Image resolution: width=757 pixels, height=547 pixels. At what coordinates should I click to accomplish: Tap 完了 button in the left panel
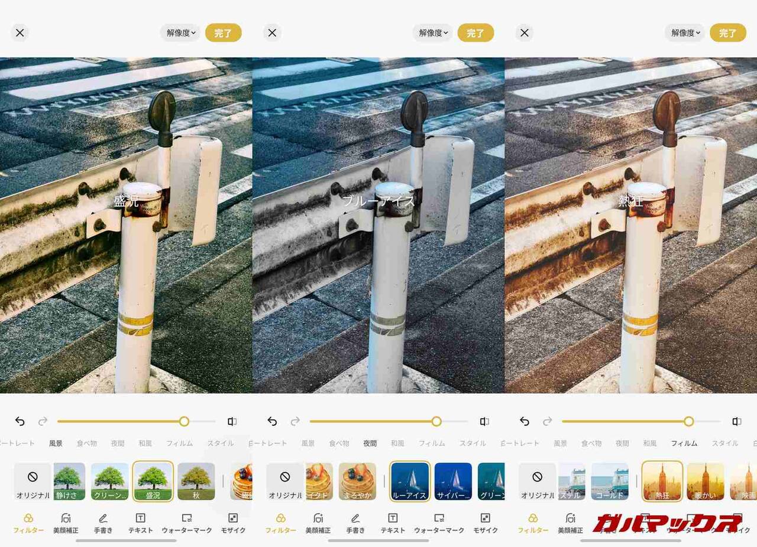[223, 33]
